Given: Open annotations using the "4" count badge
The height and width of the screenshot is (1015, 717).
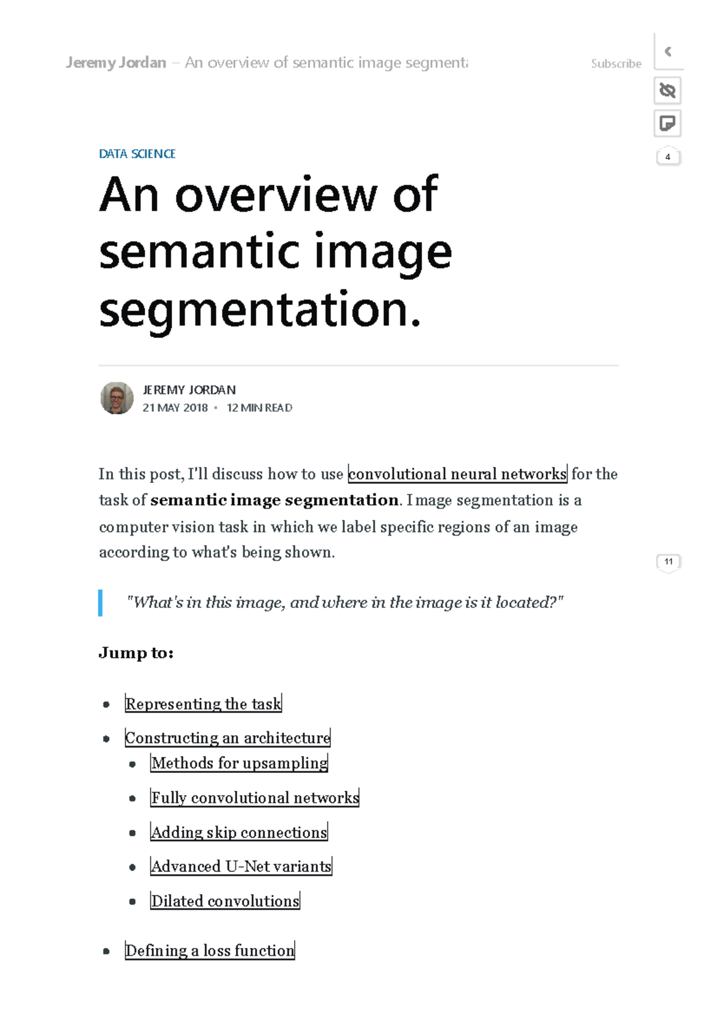Looking at the screenshot, I should coord(667,157).
